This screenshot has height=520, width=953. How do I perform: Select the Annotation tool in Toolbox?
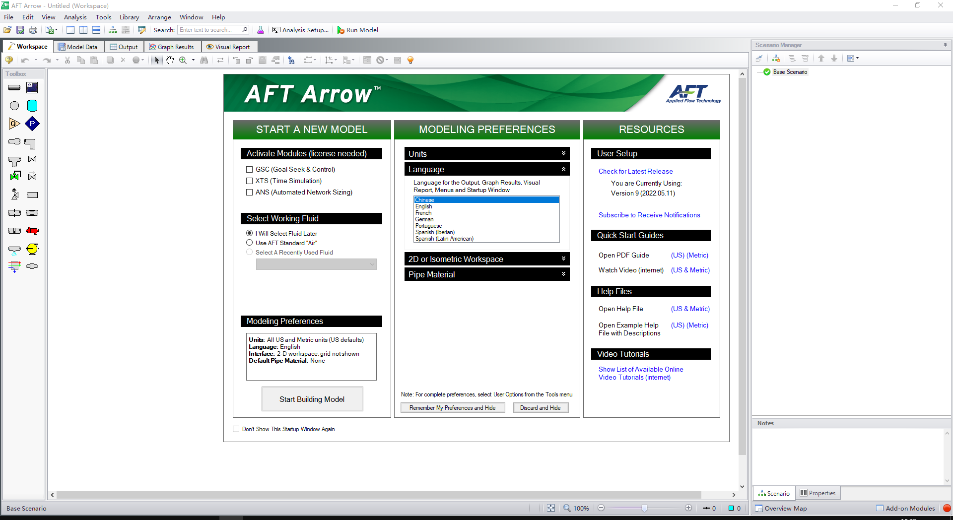pos(32,88)
